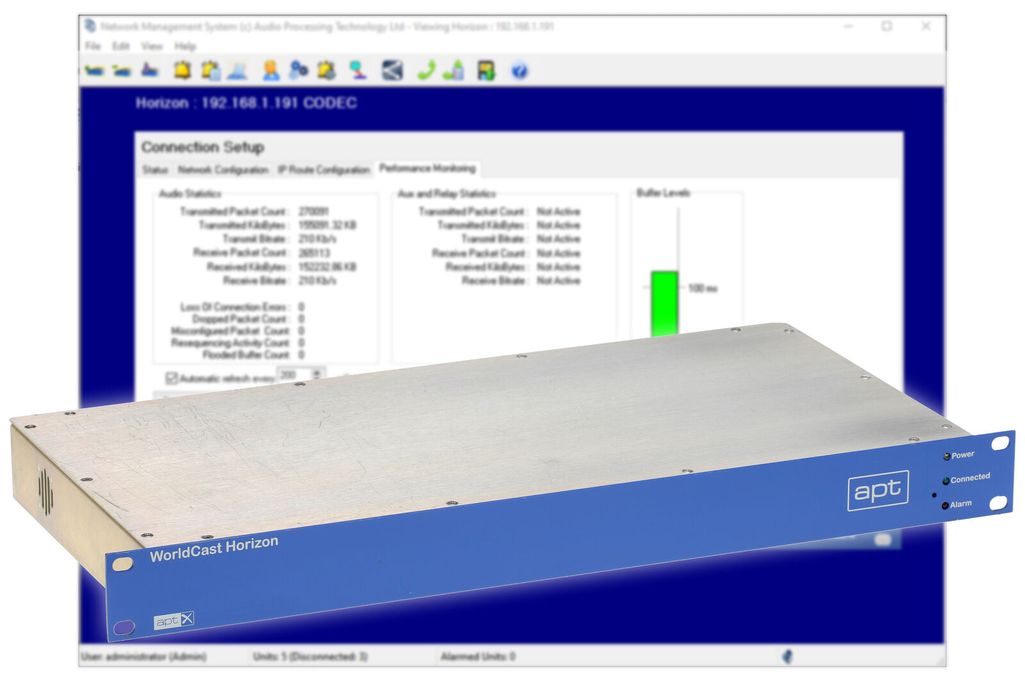The width and height of the screenshot is (1025, 681).
Task: Click the bell with gear toolbar icon
Action: point(327,70)
